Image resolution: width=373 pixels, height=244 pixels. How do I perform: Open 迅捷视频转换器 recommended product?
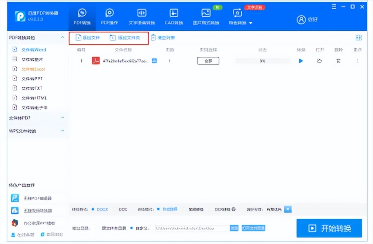tap(31, 210)
